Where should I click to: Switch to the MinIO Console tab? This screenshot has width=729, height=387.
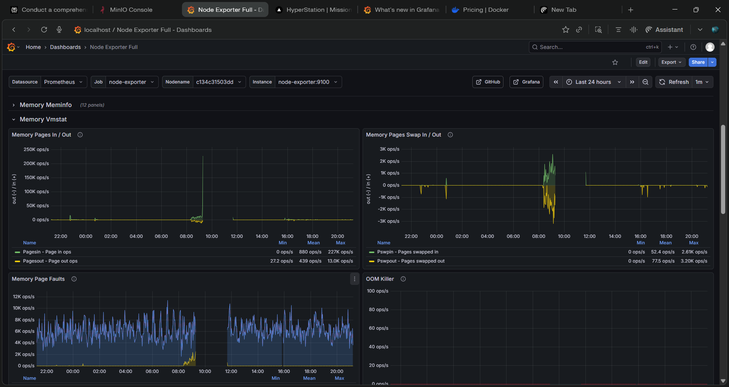click(131, 10)
